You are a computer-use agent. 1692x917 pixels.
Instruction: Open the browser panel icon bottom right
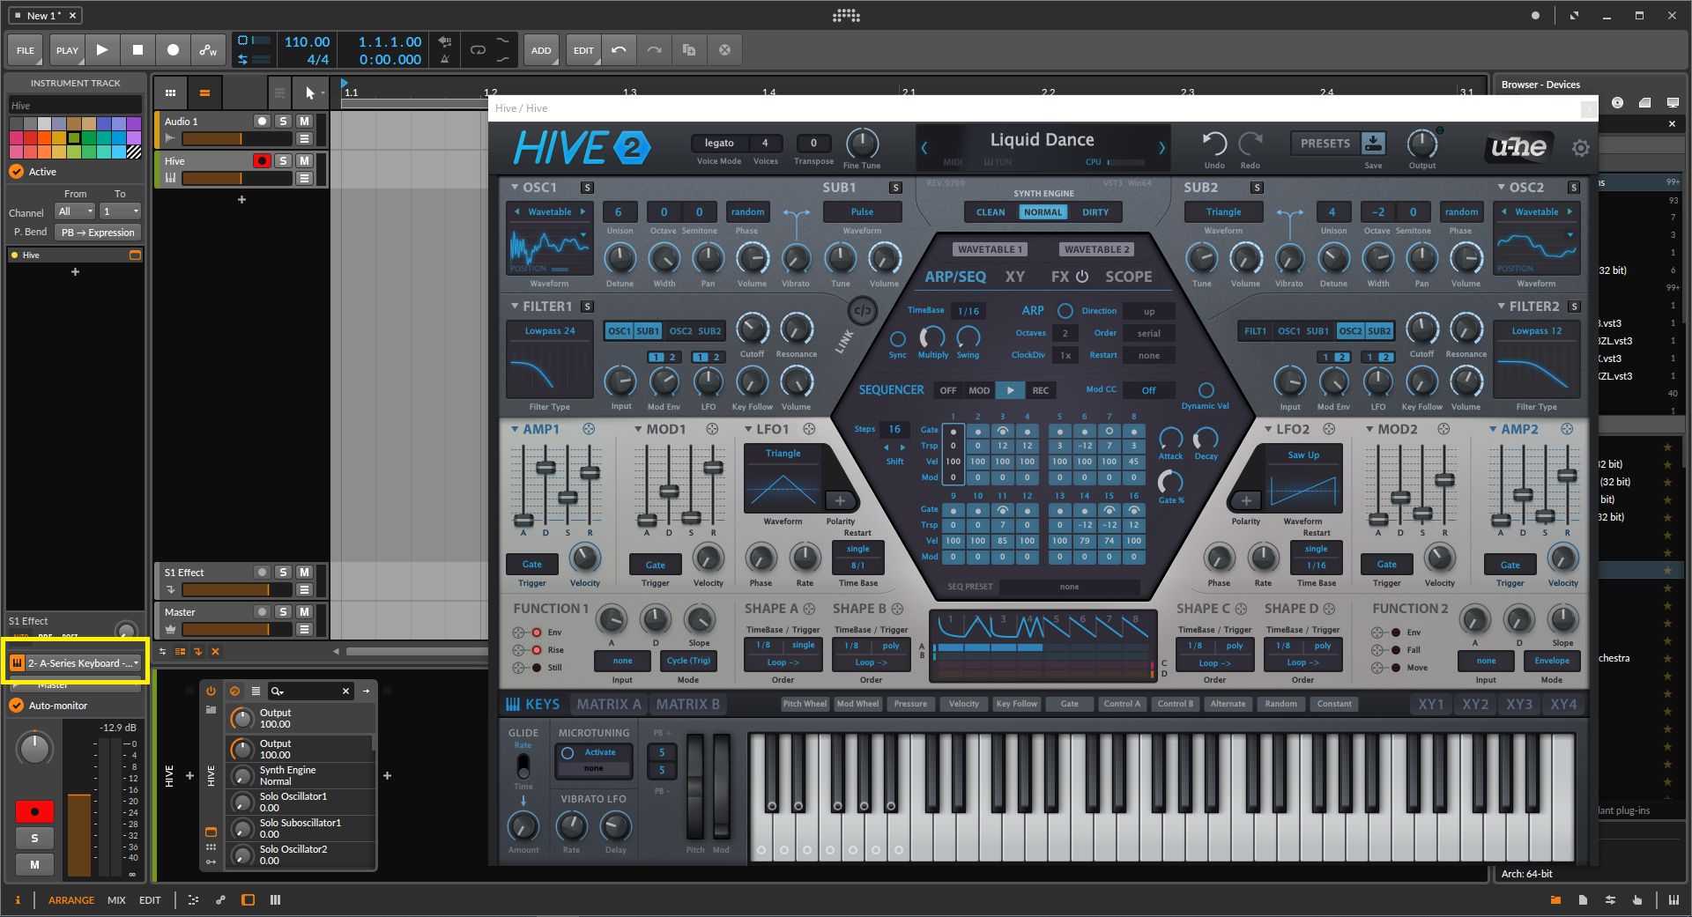coord(1555,899)
